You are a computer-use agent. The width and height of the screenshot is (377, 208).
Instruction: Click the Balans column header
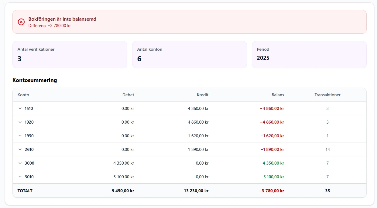278,95
